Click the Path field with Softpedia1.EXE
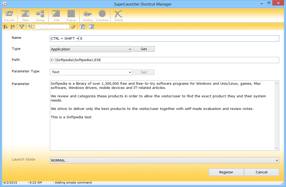The height and width of the screenshot is (187, 286). click(164, 60)
